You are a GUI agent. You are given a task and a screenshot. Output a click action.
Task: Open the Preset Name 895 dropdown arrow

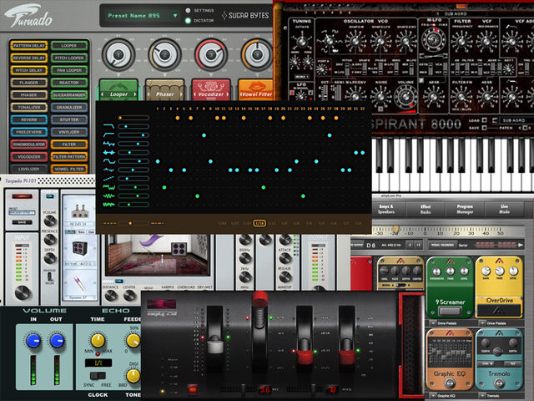[x=175, y=16]
